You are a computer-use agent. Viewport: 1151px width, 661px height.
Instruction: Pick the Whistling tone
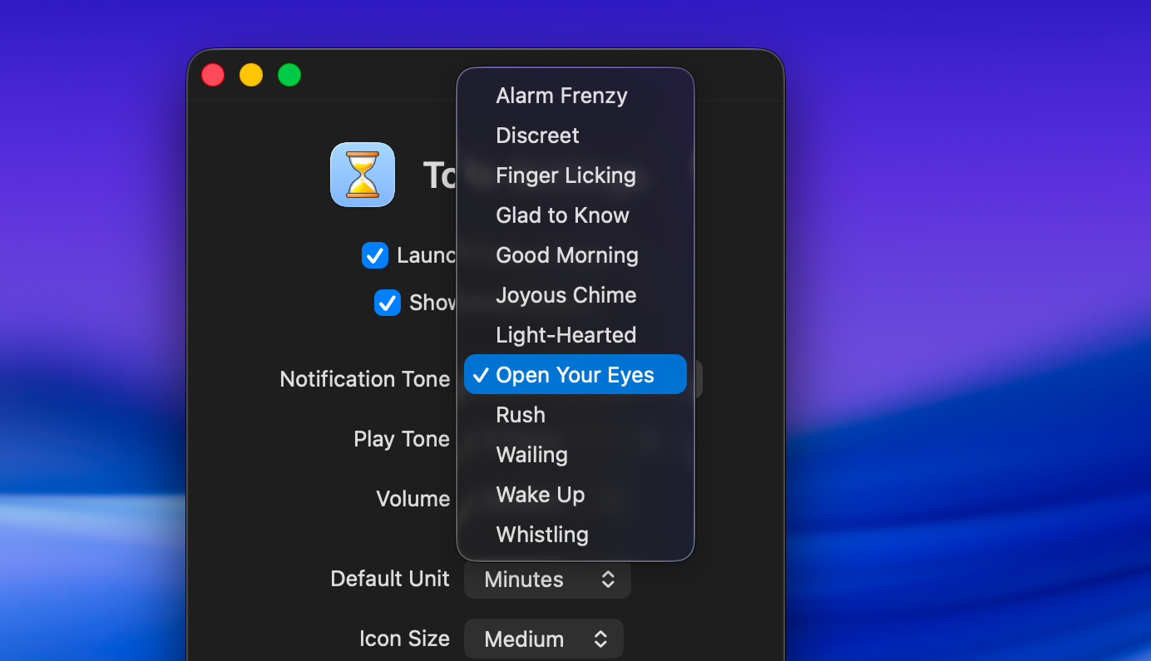tap(542, 535)
